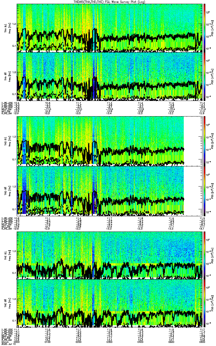The height and width of the screenshot is (346, 216).
Task: Click the 0100 time tick label
Action: tap(48, 342)
